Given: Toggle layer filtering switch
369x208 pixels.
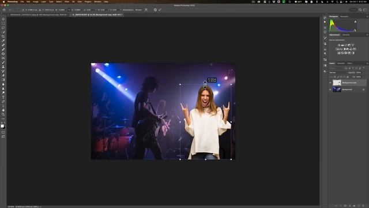Looking at the screenshot, I should click(x=364, y=68).
